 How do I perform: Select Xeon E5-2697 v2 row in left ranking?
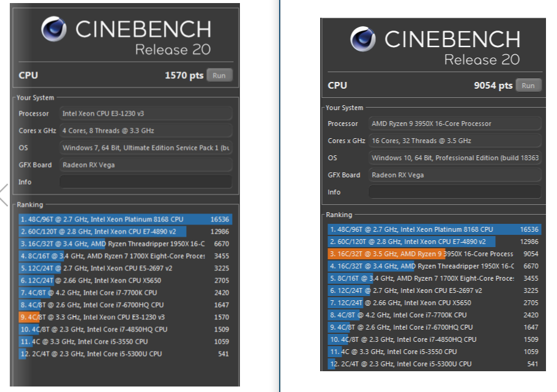(125, 268)
